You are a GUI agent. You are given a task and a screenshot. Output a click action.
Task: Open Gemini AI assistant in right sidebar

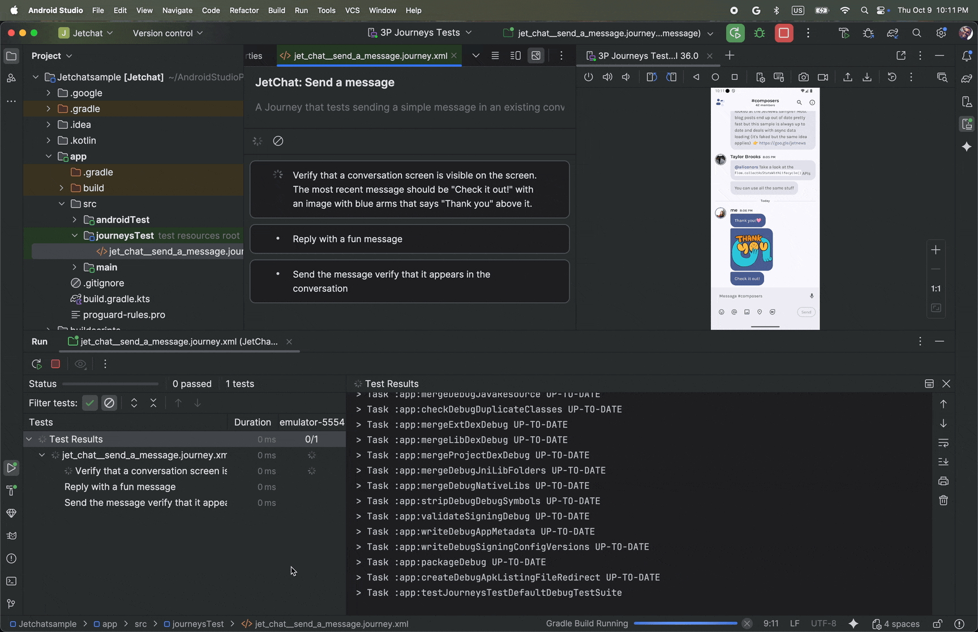click(x=967, y=147)
